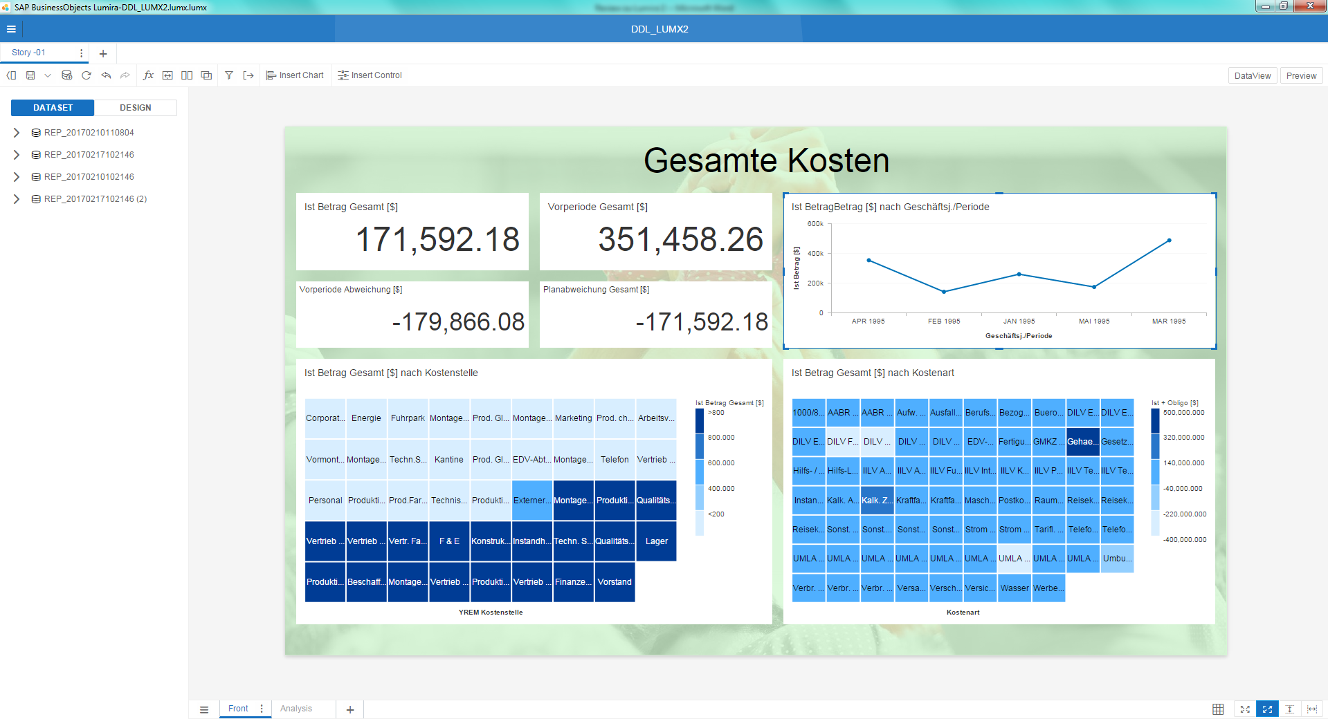Click the formula (fx) toolbar icon
The width and height of the screenshot is (1328, 719).
148,75
